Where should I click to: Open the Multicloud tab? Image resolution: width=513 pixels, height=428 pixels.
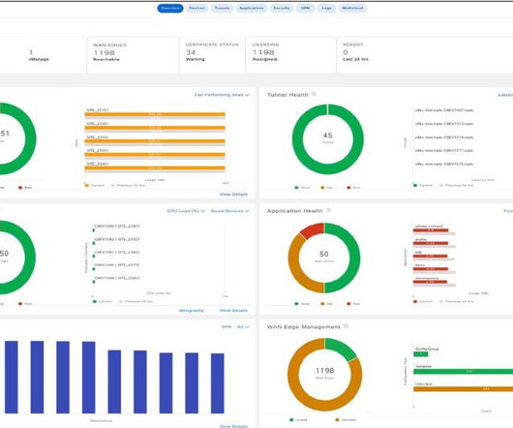(x=352, y=8)
